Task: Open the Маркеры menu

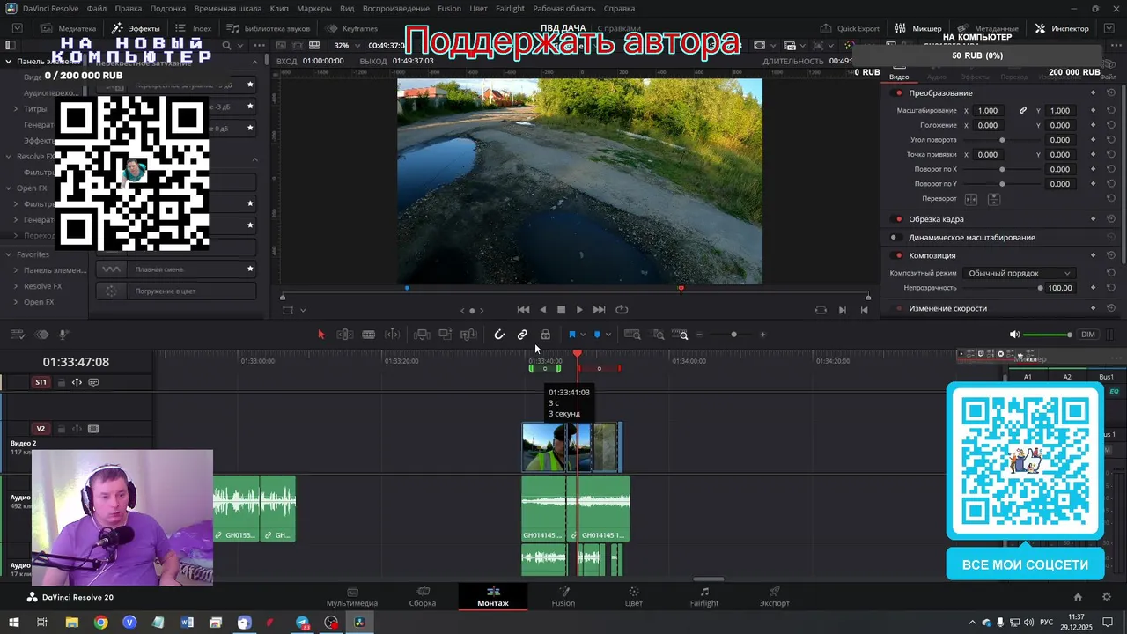Action: [314, 8]
